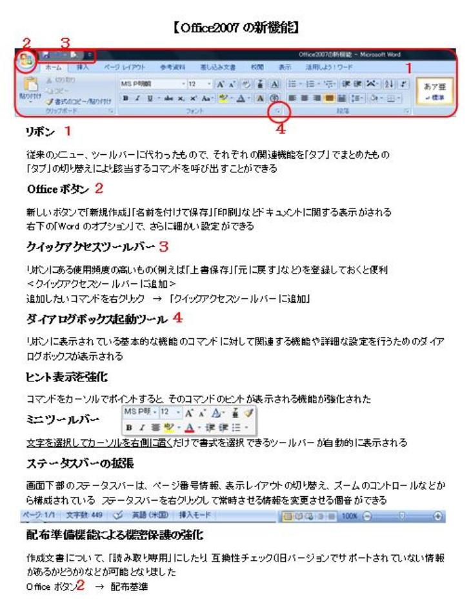Click the Sort icon in paragraph group
The image size is (471, 604).
(x=388, y=84)
